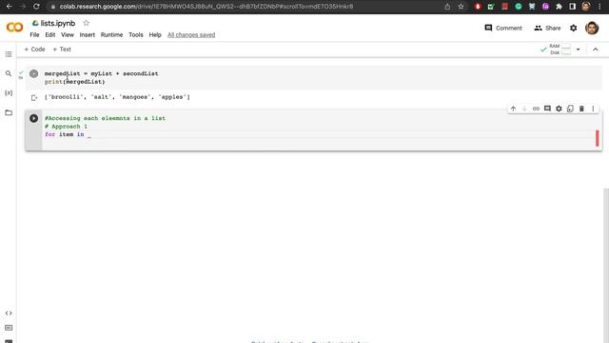Viewport: 609px width, 343px height.
Task: Rename the notebook title lists.ipynb
Action: tap(58, 23)
